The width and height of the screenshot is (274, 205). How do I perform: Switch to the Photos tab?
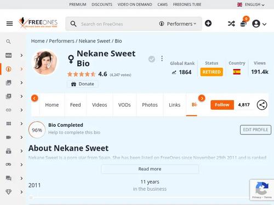tap(150, 105)
